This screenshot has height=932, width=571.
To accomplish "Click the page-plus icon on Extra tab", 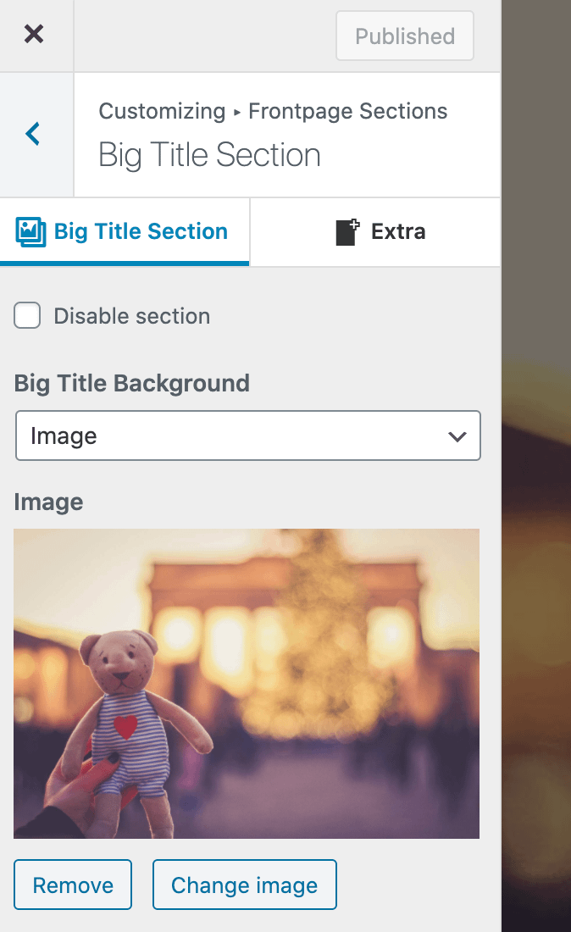I will pos(347,231).
